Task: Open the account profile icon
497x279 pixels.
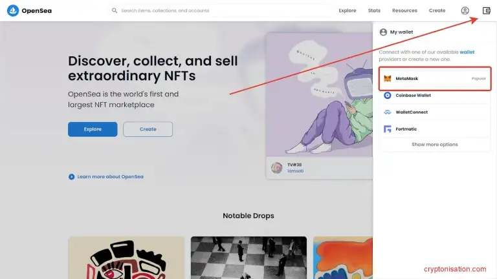Action: 465,10
